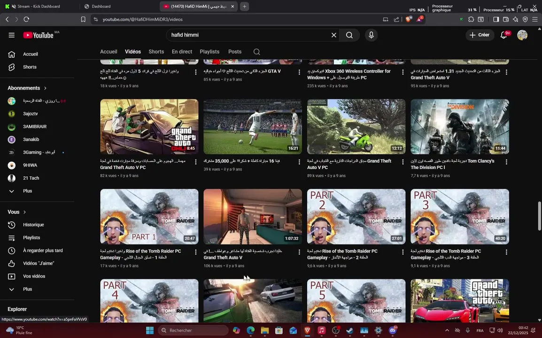Show hidden system tray icons chevron
The height and width of the screenshot is (338, 542).
[x=447, y=330]
